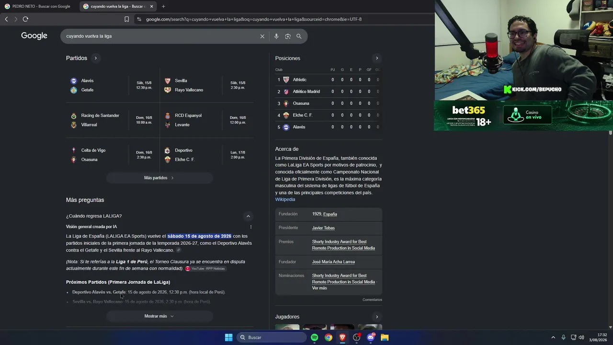Show more matches with Más partidos
This screenshot has height=345, width=613.
click(x=159, y=178)
